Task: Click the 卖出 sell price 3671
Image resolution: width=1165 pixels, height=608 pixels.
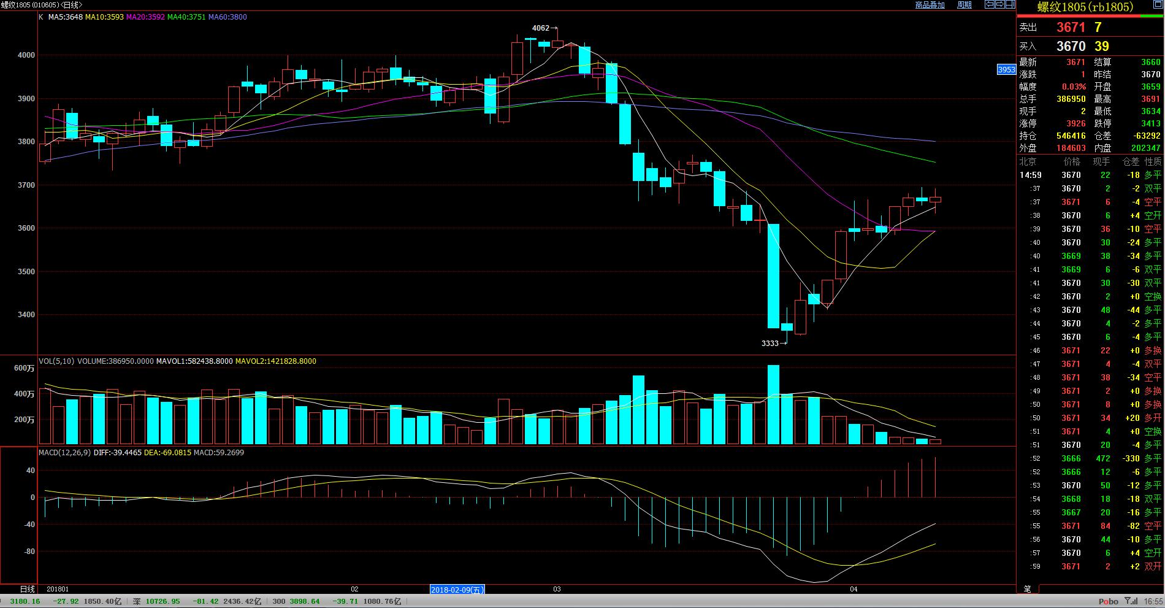Action: pyautogui.click(x=1071, y=28)
